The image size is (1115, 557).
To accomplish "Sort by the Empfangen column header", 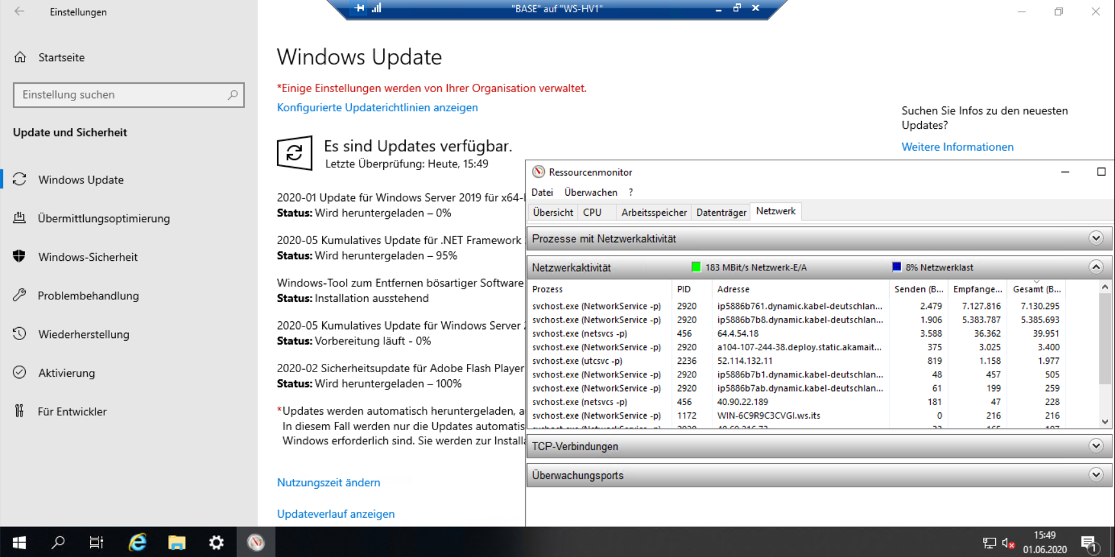I will pos(977,289).
